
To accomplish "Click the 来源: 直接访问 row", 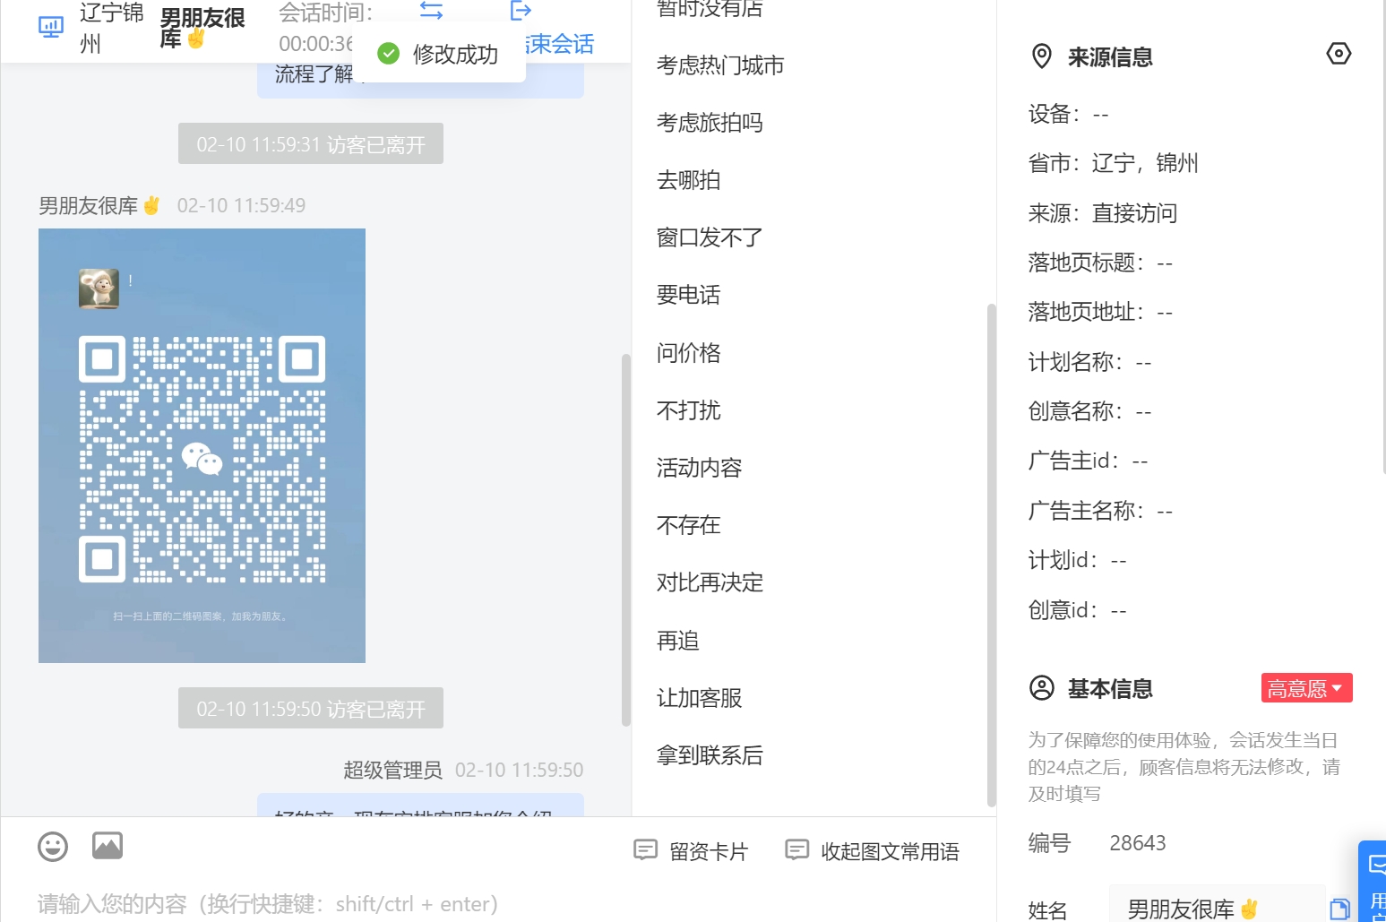I will point(1102,213).
